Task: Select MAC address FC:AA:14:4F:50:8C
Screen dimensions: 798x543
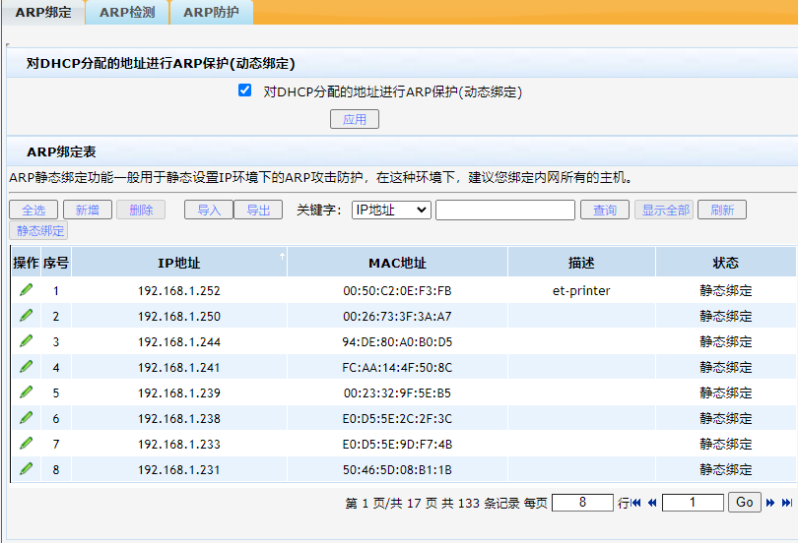Action: (x=397, y=367)
